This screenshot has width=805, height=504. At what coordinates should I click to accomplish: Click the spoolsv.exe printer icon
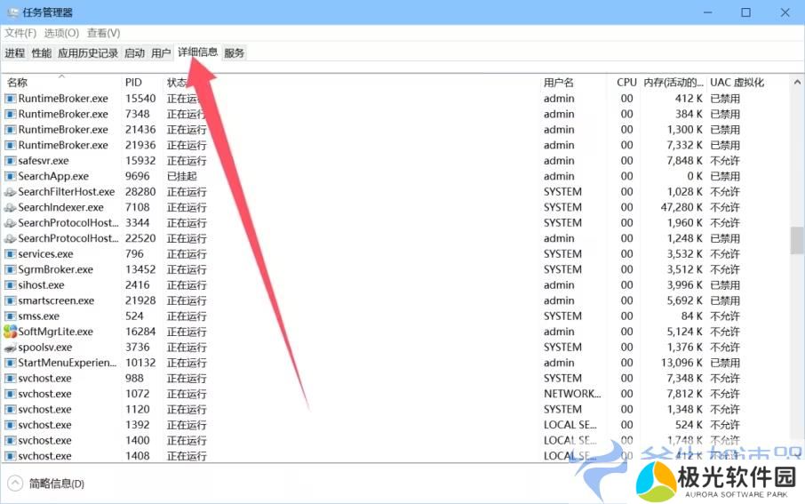[x=11, y=348]
